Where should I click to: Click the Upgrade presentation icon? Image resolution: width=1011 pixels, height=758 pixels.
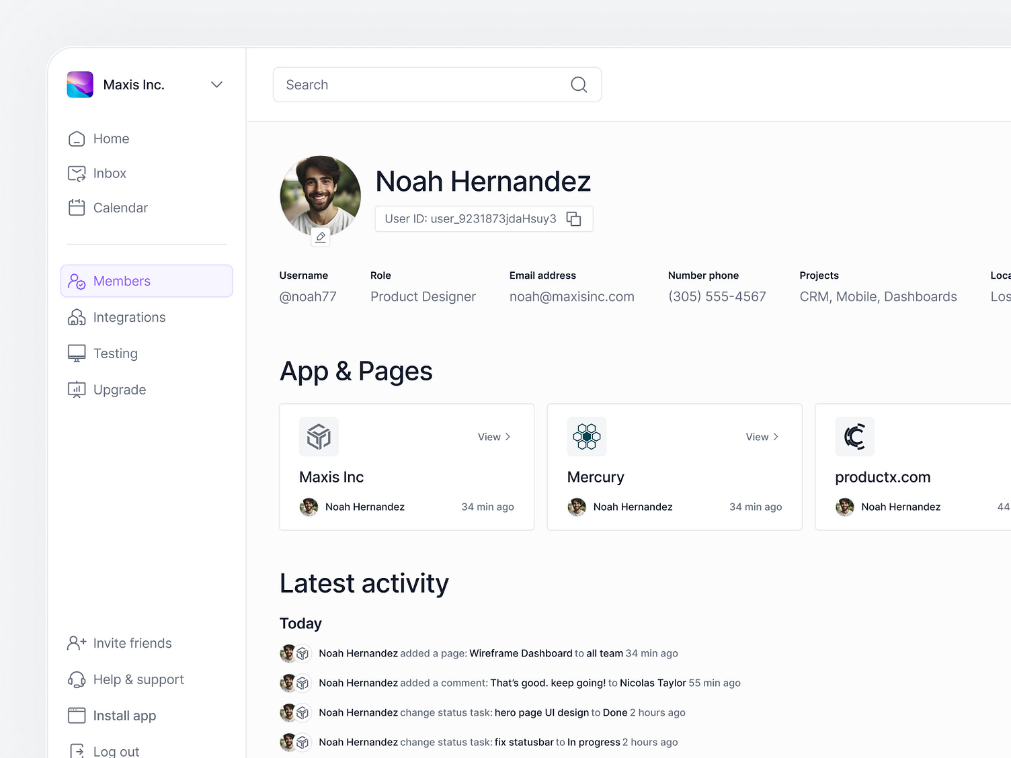[x=77, y=390]
